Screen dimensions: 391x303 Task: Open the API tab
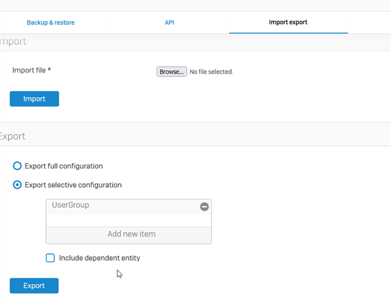pyautogui.click(x=169, y=23)
